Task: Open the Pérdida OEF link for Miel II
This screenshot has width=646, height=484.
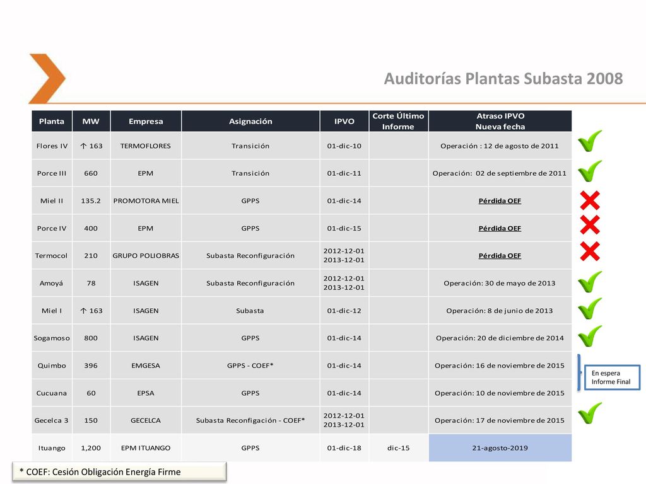Action: (x=500, y=201)
